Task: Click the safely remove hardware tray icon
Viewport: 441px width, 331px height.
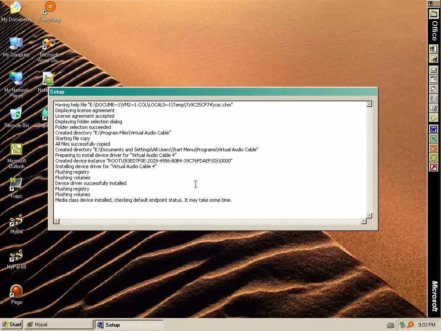Action: coord(402,325)
